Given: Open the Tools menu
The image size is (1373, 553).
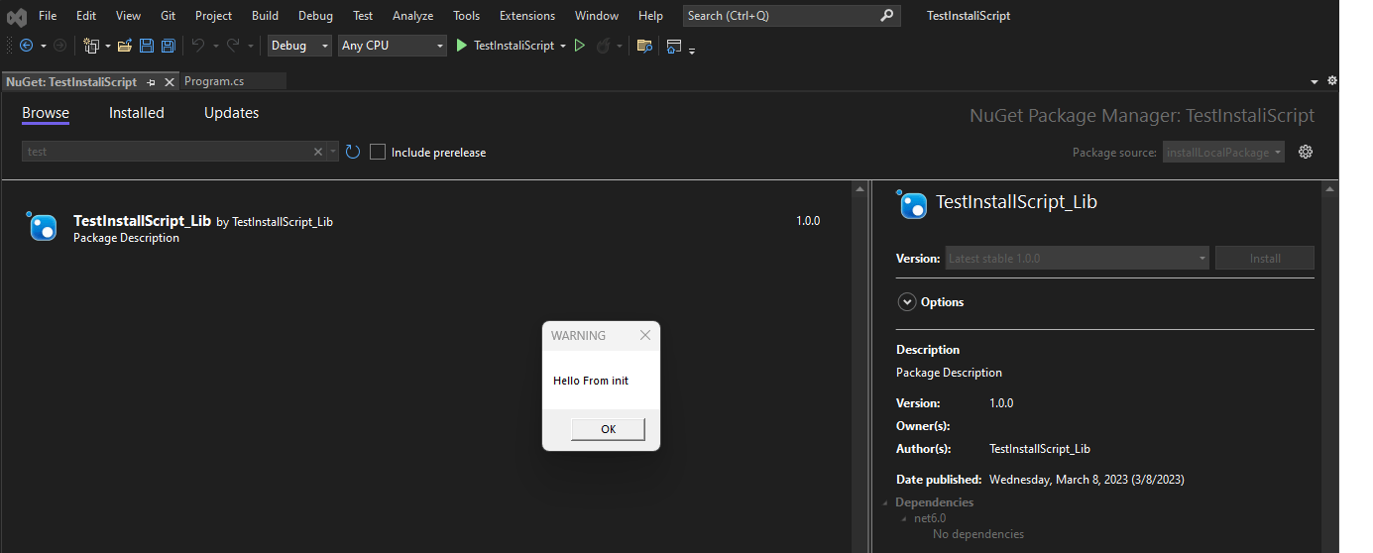Looking at the screenshot, I should click(x=466, y=16).
